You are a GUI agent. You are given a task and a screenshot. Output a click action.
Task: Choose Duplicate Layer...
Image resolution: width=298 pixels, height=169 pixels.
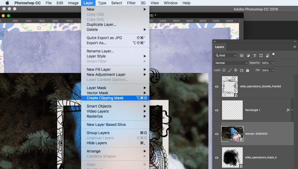coord(115,24)
